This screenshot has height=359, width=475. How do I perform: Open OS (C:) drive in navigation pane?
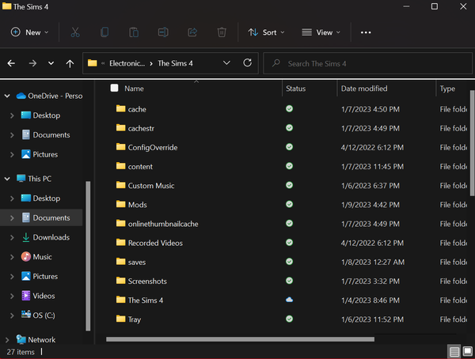(x=44, y=315)
